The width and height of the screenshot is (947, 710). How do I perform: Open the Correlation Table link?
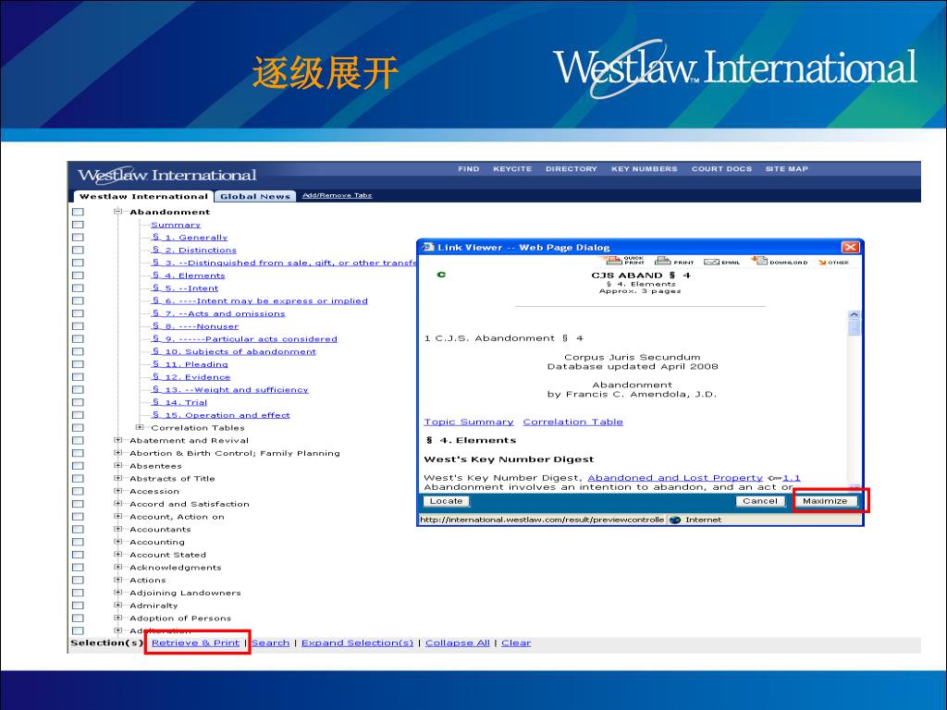click(572, 422)
